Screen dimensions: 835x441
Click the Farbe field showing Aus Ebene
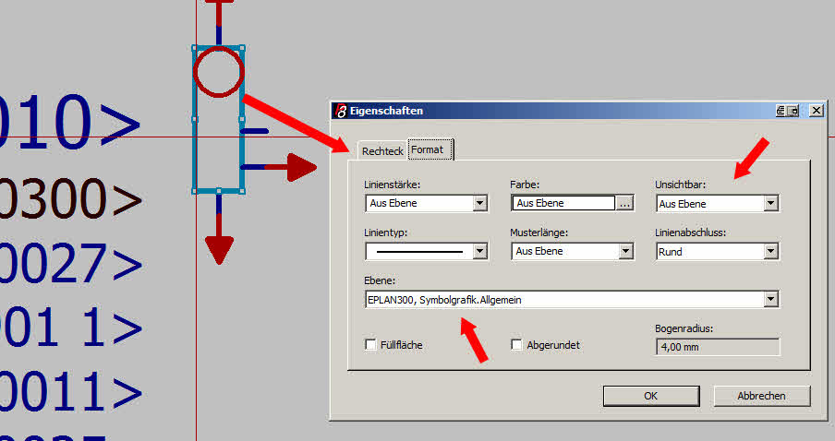563,203
